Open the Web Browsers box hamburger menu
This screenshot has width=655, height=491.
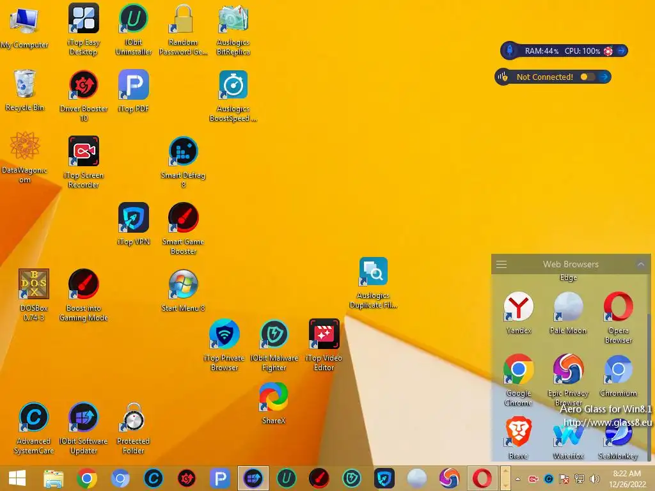click(501, 264)
